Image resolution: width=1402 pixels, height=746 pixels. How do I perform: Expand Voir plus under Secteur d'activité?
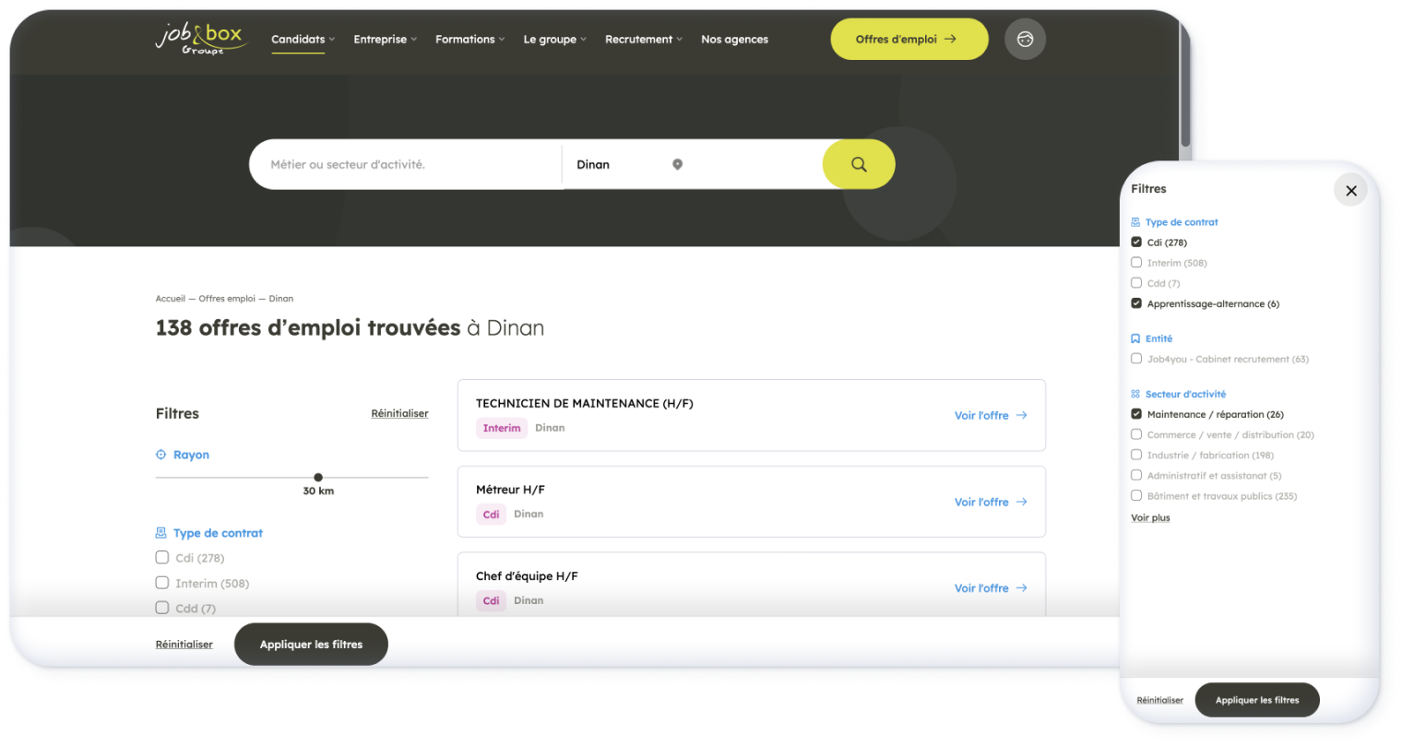tap(1150, 518)
